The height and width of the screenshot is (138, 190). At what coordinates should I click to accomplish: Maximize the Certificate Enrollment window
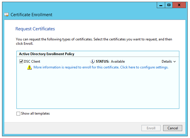[169, 5]
